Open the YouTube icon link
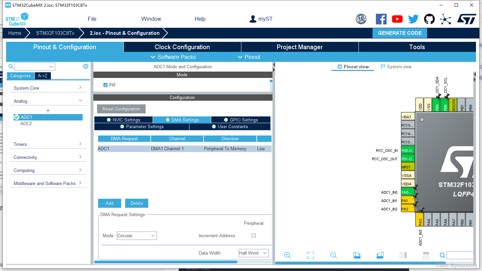Screen dimensions: 482x271 397,19
